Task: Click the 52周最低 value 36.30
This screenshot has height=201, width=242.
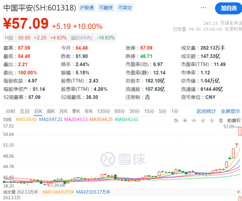Action: [x=92, y=97]
